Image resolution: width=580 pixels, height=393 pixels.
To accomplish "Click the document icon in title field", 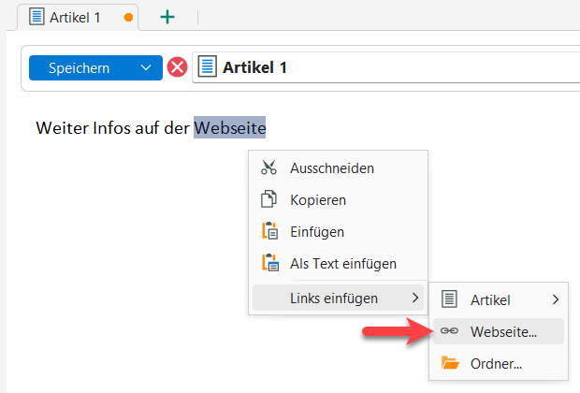I will pos(208,68).
